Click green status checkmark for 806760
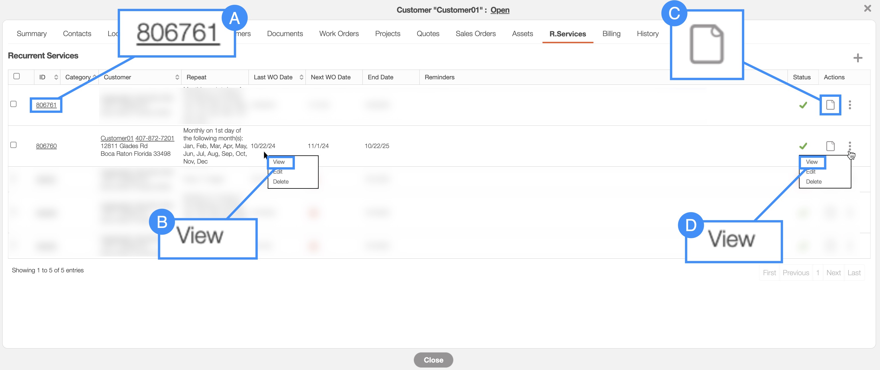Viewport: 880px width, 370px height. (x=803, y=146)
